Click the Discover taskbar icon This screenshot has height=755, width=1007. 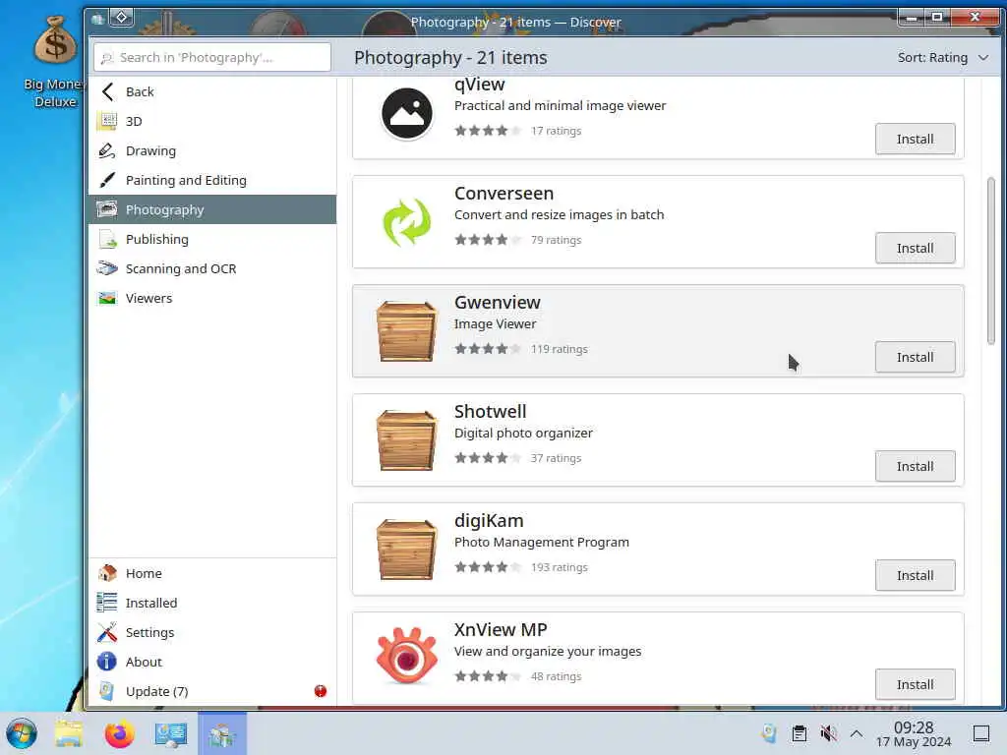pyautogui.click(x=222, y=733)
